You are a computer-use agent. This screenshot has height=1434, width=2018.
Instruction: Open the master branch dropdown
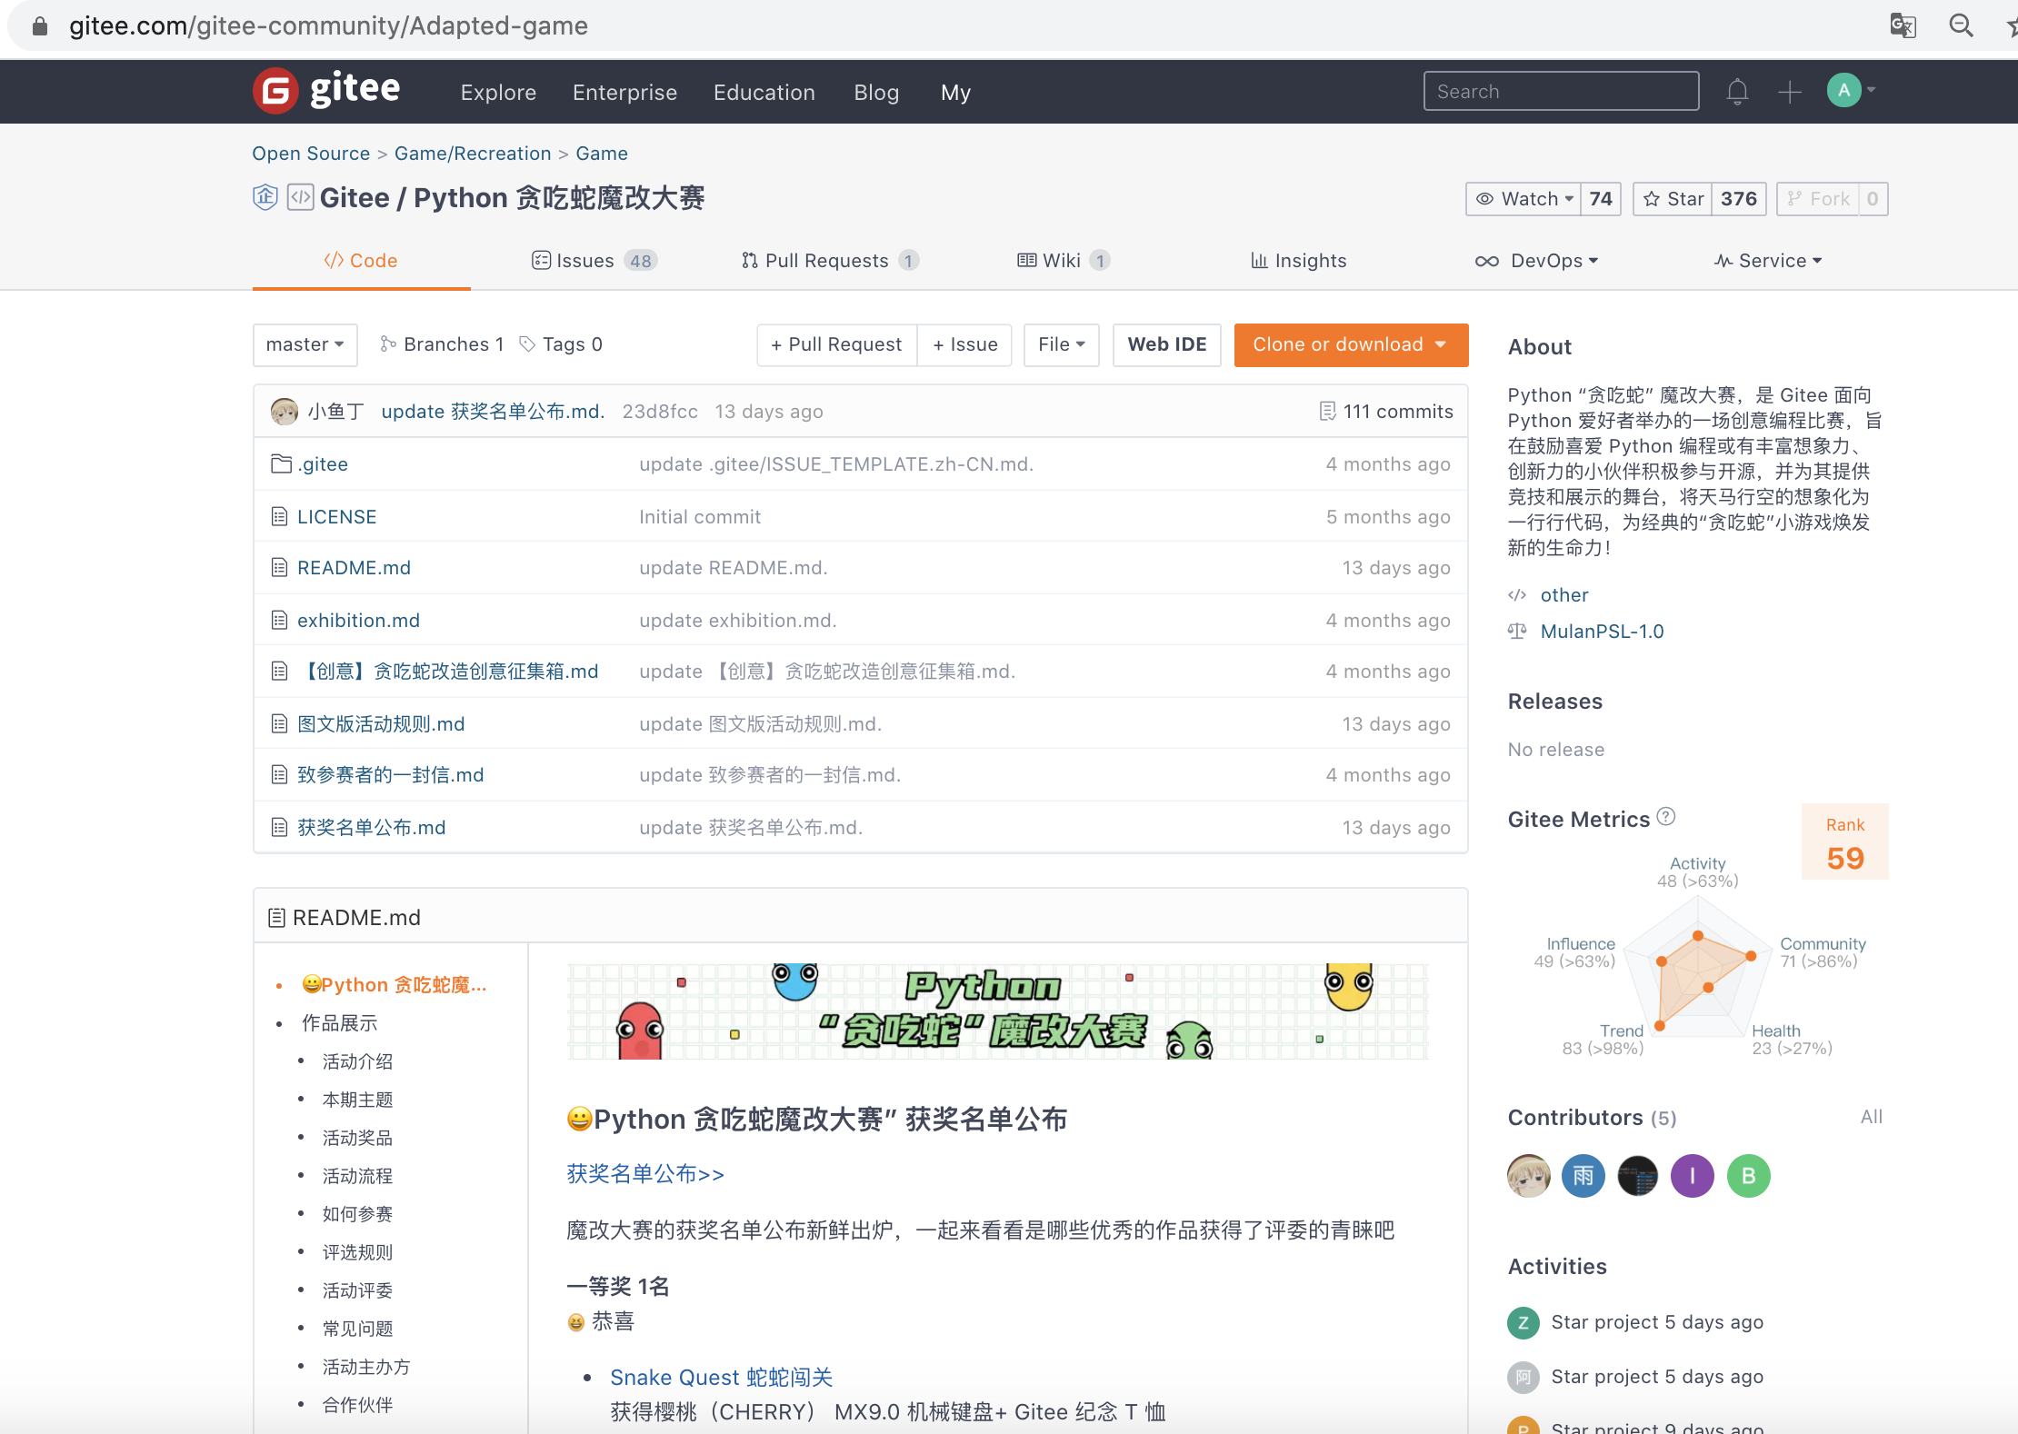coord(305,344)
